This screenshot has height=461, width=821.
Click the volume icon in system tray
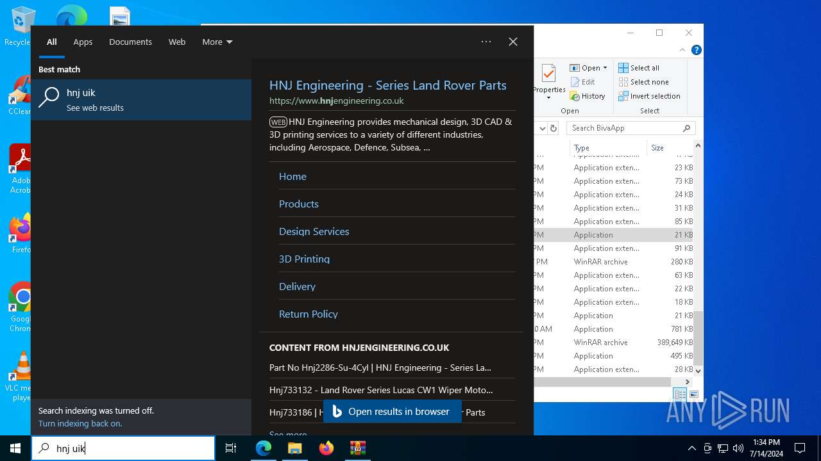[738, 448]
